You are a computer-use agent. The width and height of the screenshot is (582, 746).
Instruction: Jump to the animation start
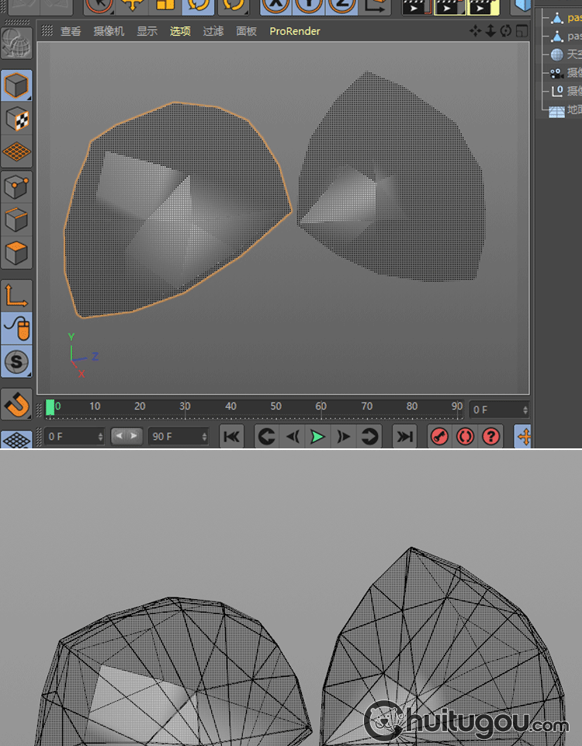(231, 437)
